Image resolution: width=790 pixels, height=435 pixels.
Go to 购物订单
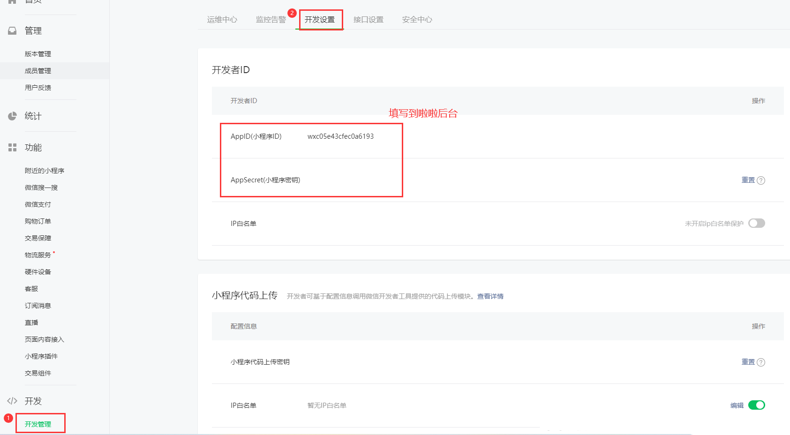click(38, 221)
